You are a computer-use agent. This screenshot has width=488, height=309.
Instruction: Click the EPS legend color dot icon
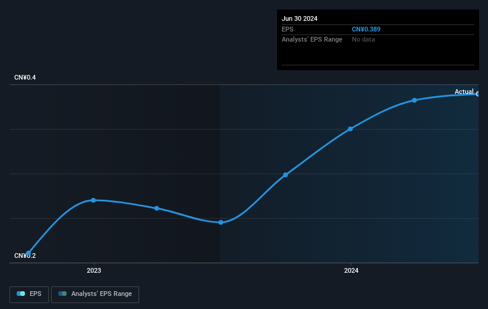(x=21, y=294)
